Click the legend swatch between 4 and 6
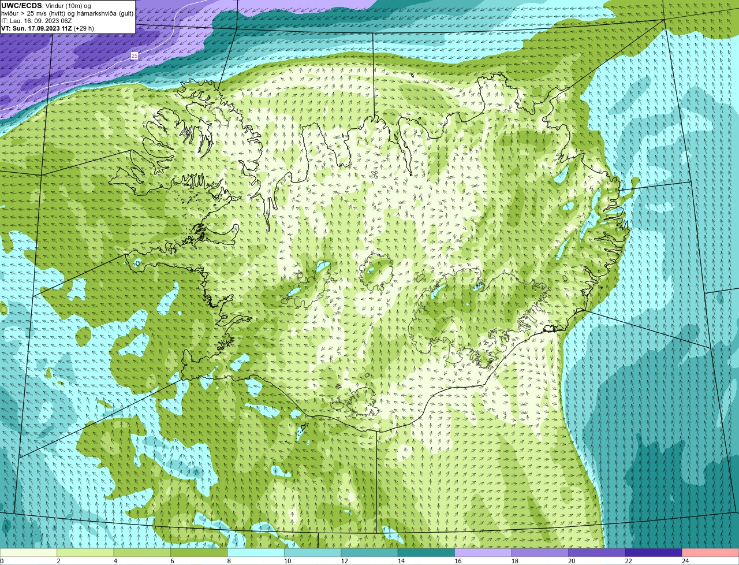This screenshot has width=739, height=565. 142,552
